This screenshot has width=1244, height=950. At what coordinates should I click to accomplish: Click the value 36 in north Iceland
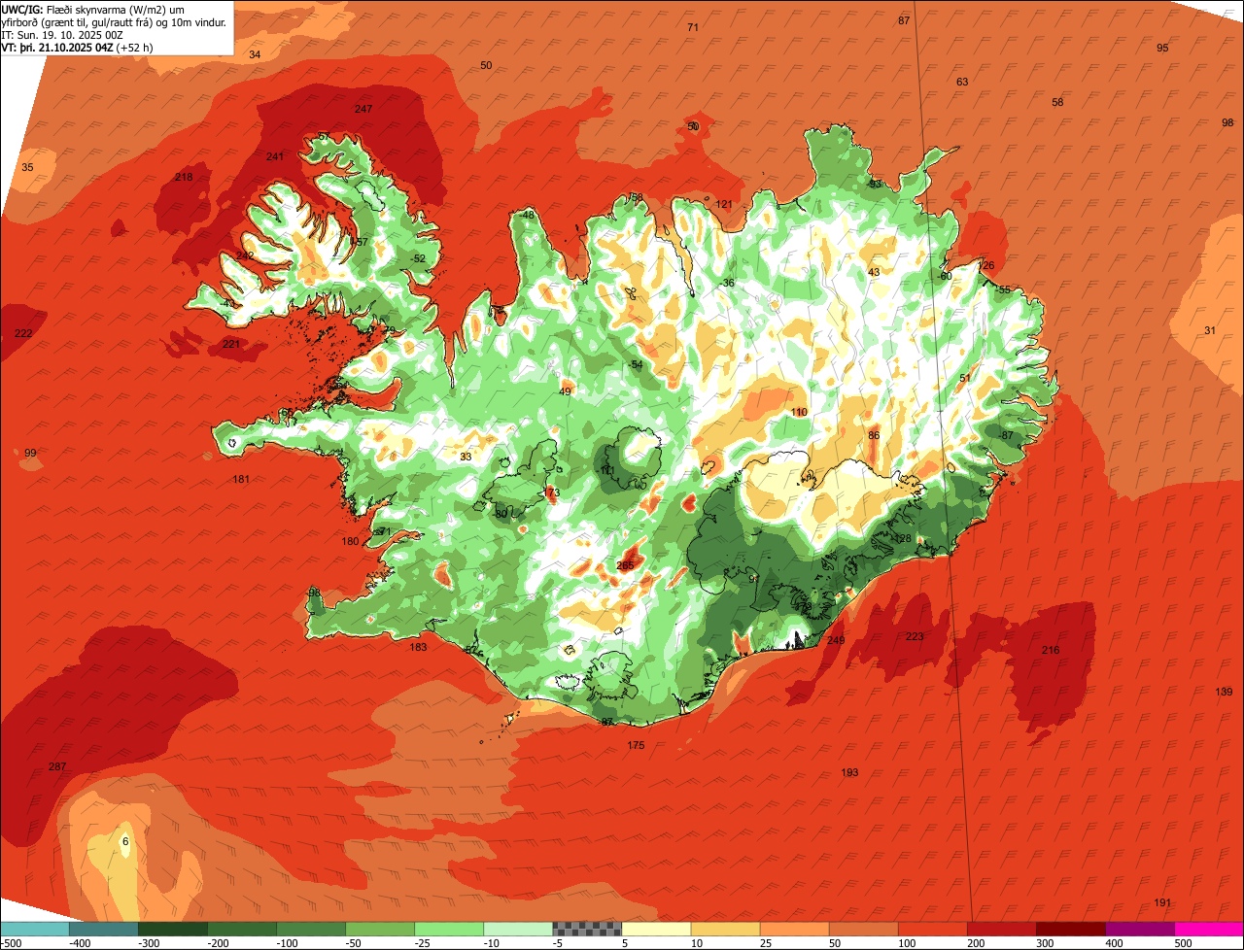pos(729,283)
